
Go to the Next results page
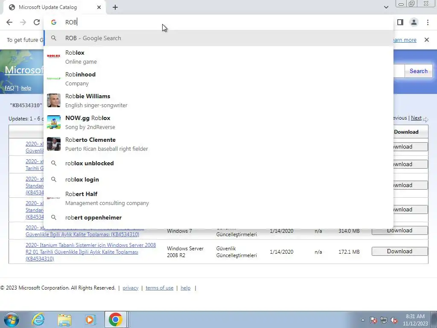(416, 118)
